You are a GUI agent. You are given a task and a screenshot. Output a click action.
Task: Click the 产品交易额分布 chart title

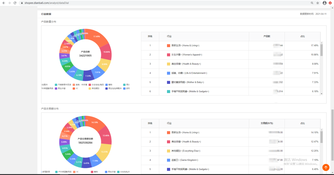[x=50, y=109]
